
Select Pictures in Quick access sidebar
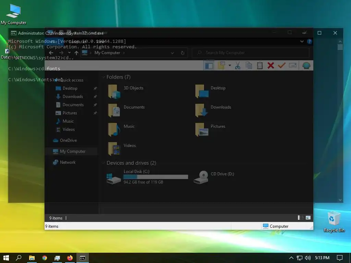[x=70, y=113]
